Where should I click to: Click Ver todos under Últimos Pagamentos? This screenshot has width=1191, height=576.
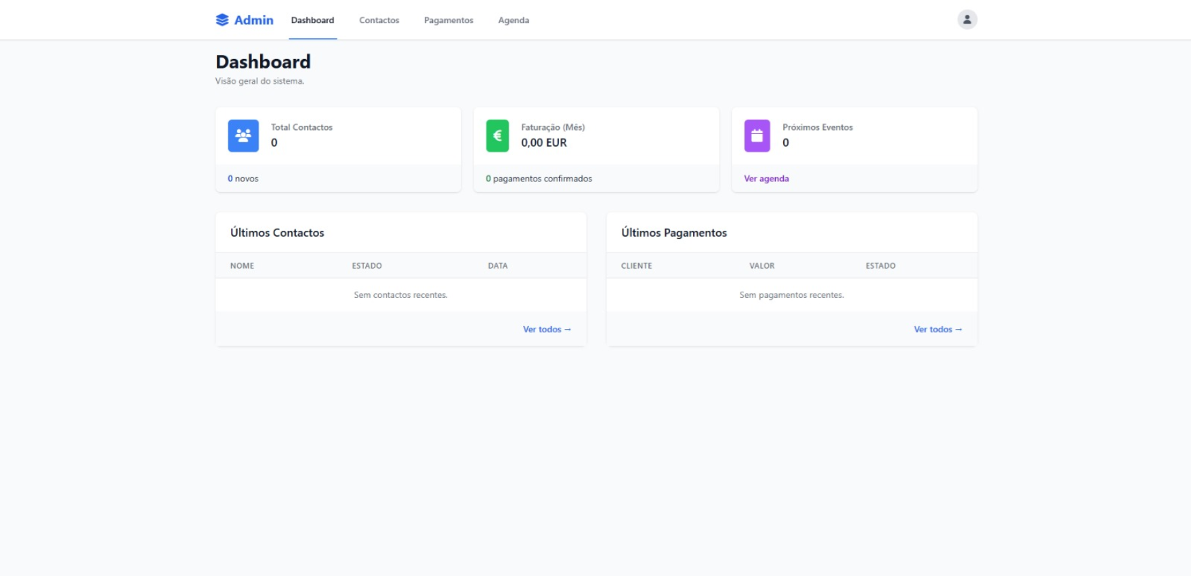pos(938,330)
